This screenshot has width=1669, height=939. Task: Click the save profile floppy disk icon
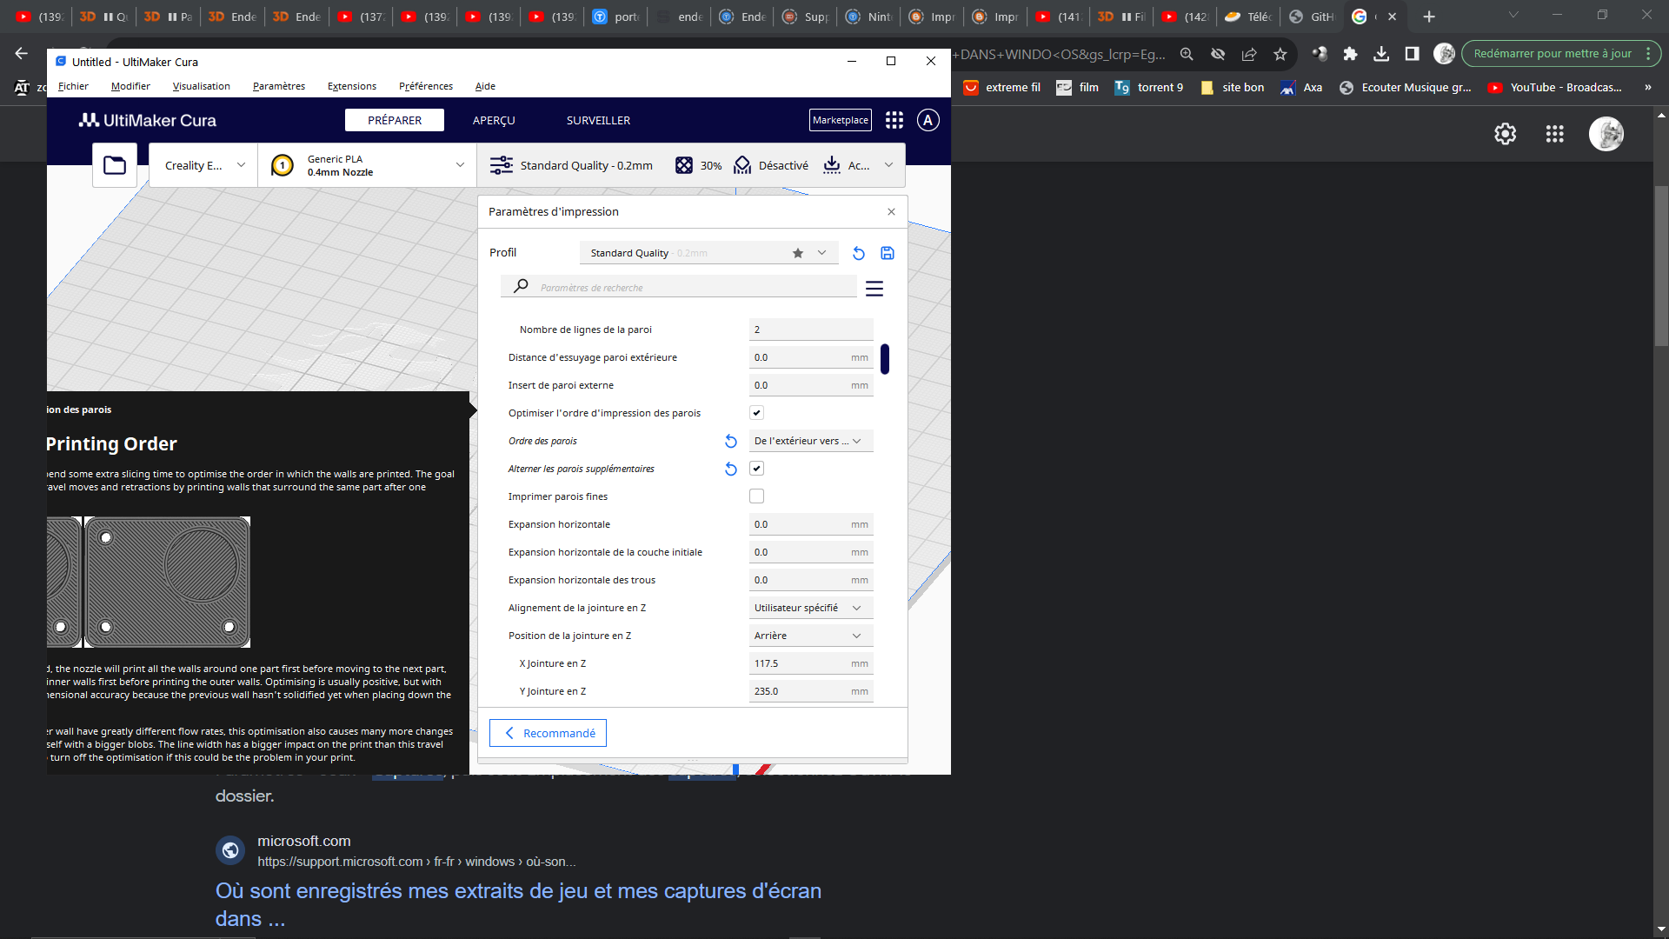(887, 253)
